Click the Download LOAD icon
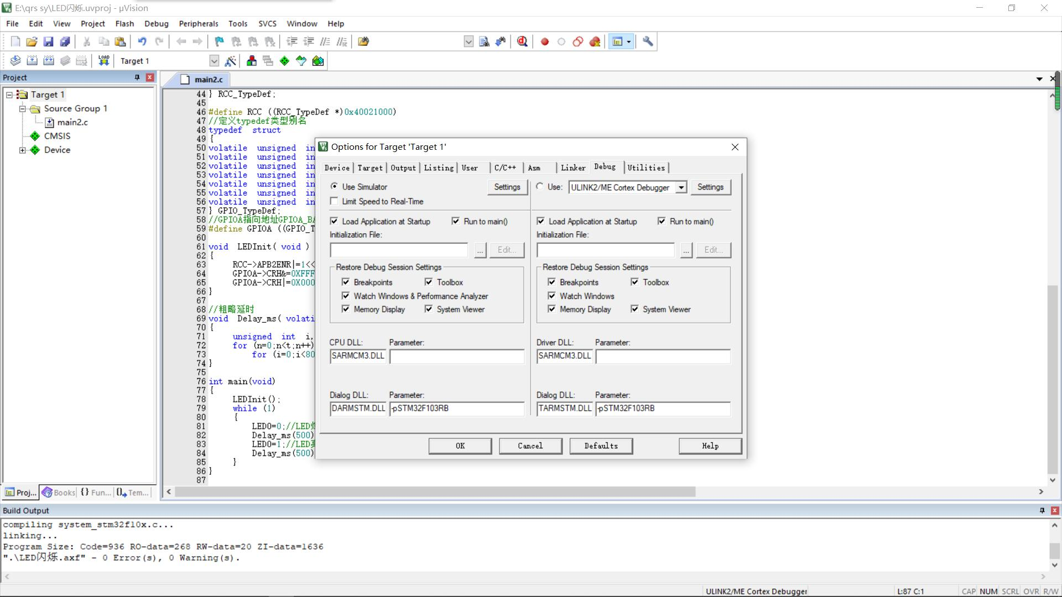The height and width of the screenshot is (597, 1062). [x=103, y=61]
